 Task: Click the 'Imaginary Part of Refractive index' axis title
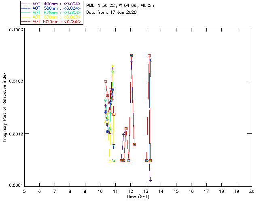pyautogui.click(x=4, y=107)
